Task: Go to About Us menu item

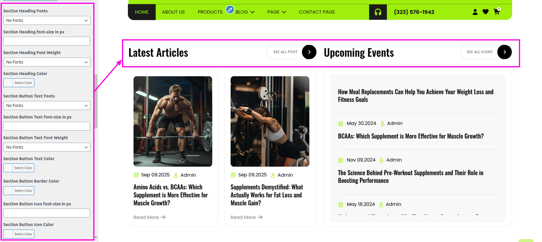Action: coord(173,12)
